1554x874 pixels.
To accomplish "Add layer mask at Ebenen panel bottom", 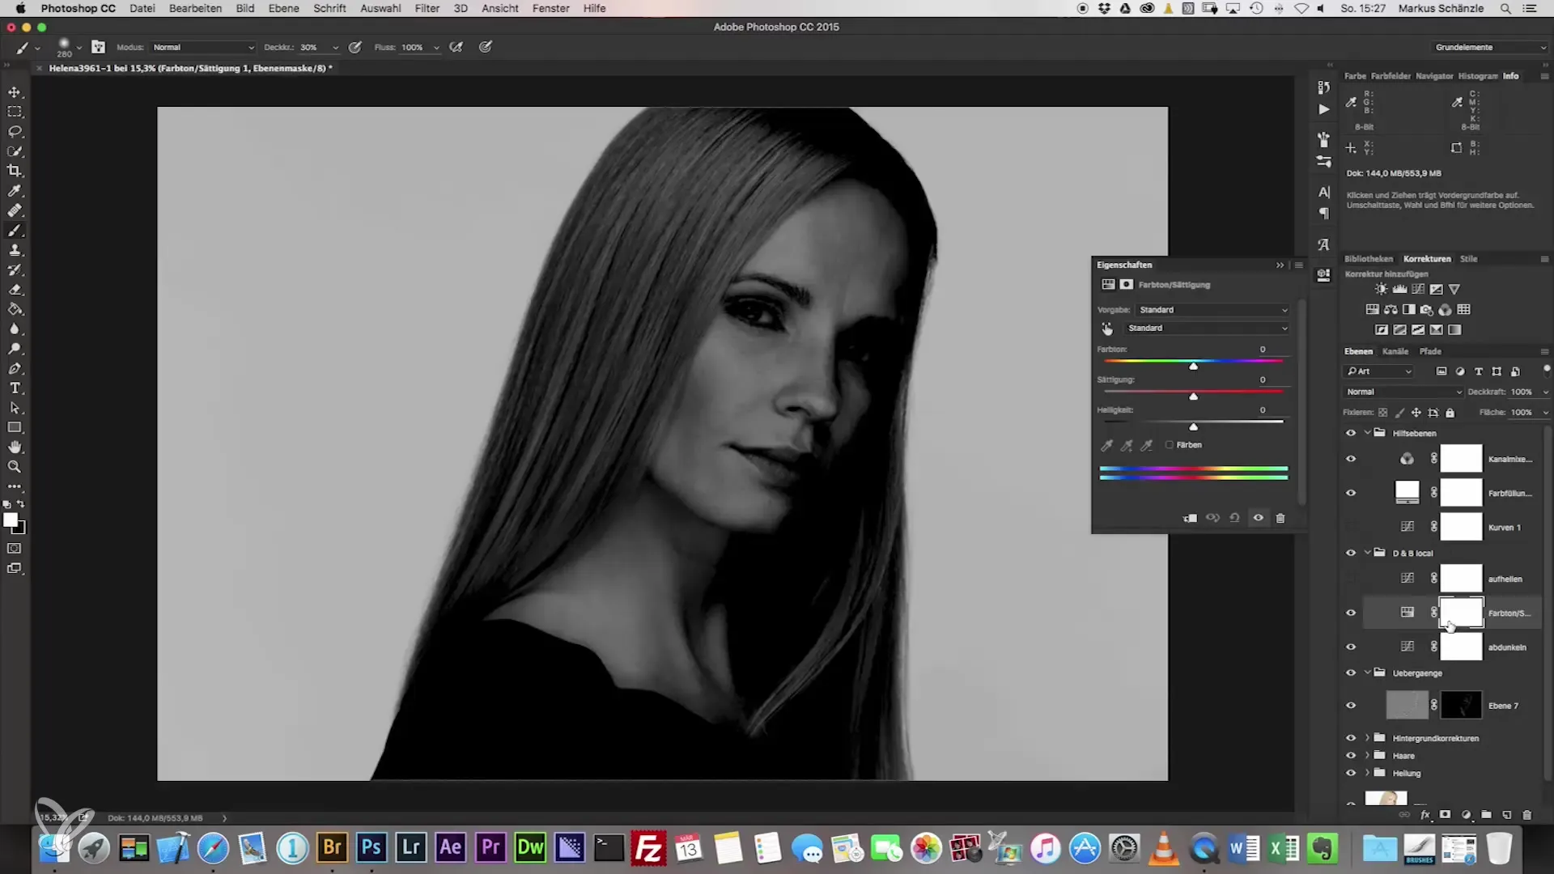I will point(1445,815).
